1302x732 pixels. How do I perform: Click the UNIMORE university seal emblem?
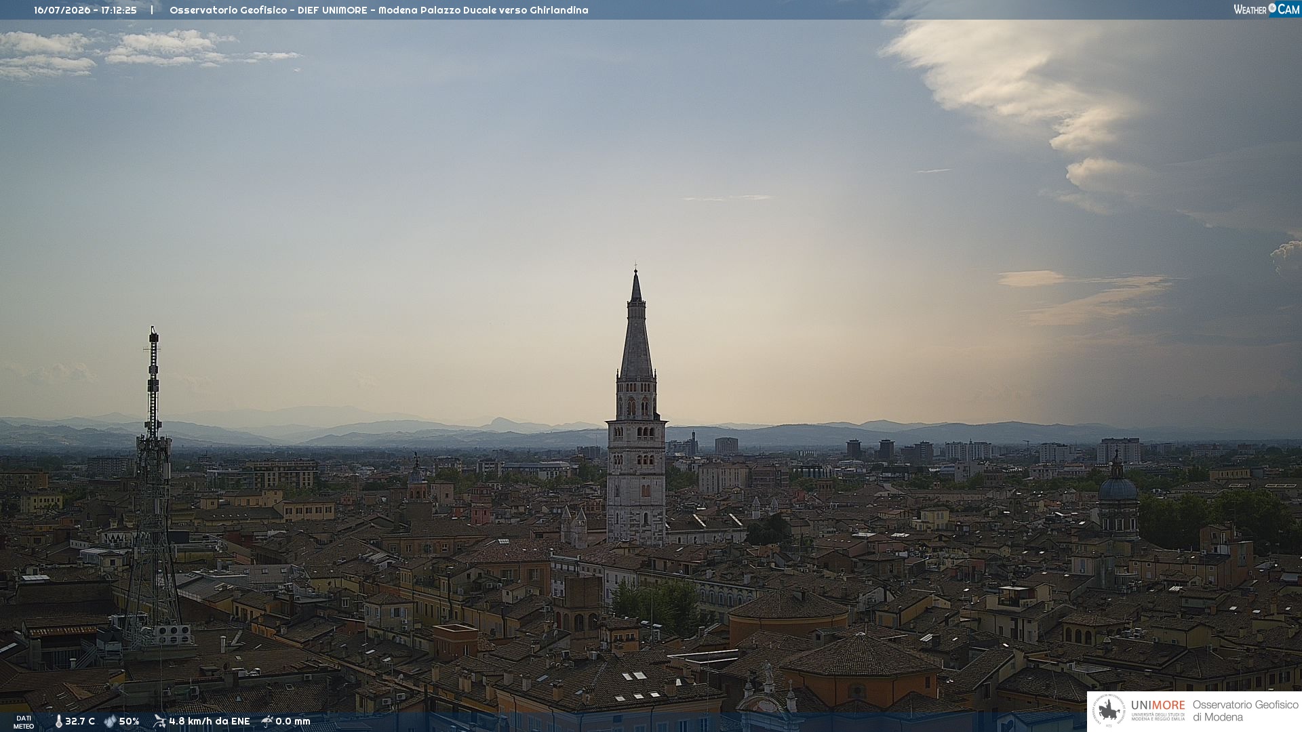pos(1109,711)
